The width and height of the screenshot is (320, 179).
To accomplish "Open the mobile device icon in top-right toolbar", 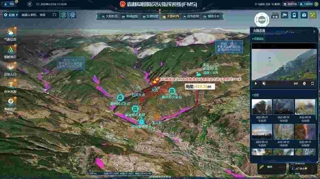I will point(294,15).
